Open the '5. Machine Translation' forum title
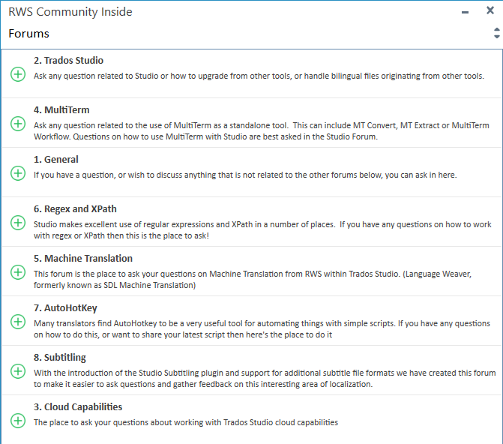The image size is (503, 444). [83, 258]
